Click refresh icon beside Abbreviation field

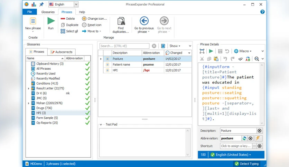pyautogui.click(x=244, y=138)
